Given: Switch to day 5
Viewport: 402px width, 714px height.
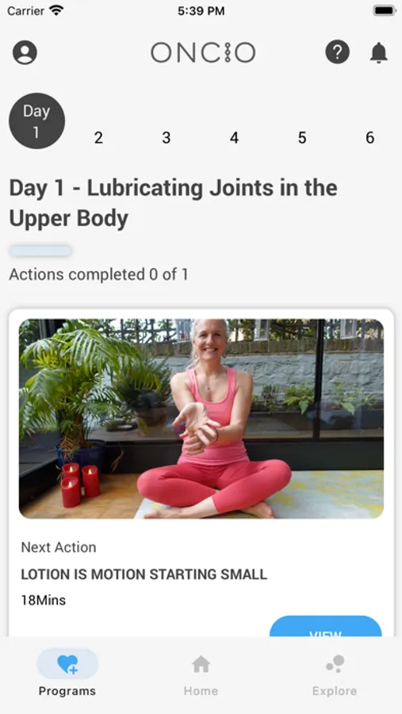Looking at the screenshot, I should (302, 137).
